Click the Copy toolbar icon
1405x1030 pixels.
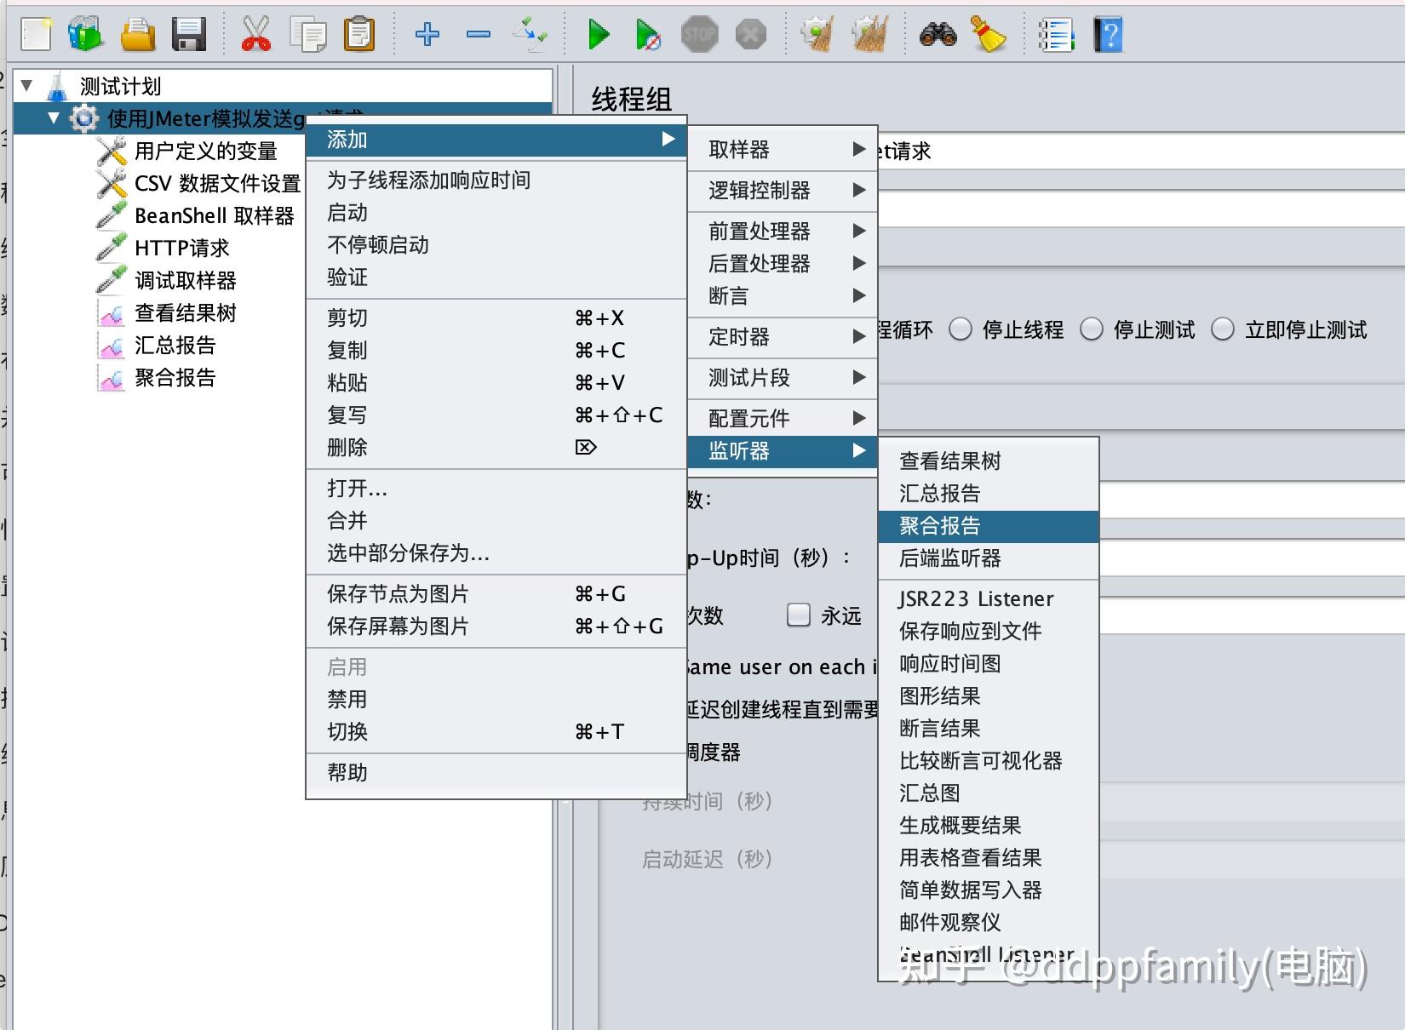(x=308, y=34)
